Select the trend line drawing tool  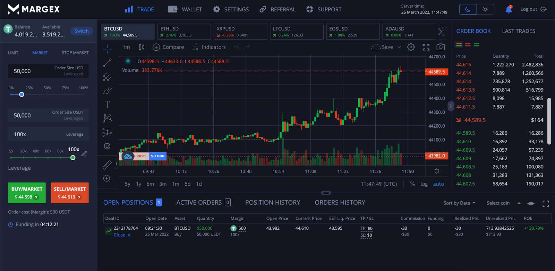[107, 63]
